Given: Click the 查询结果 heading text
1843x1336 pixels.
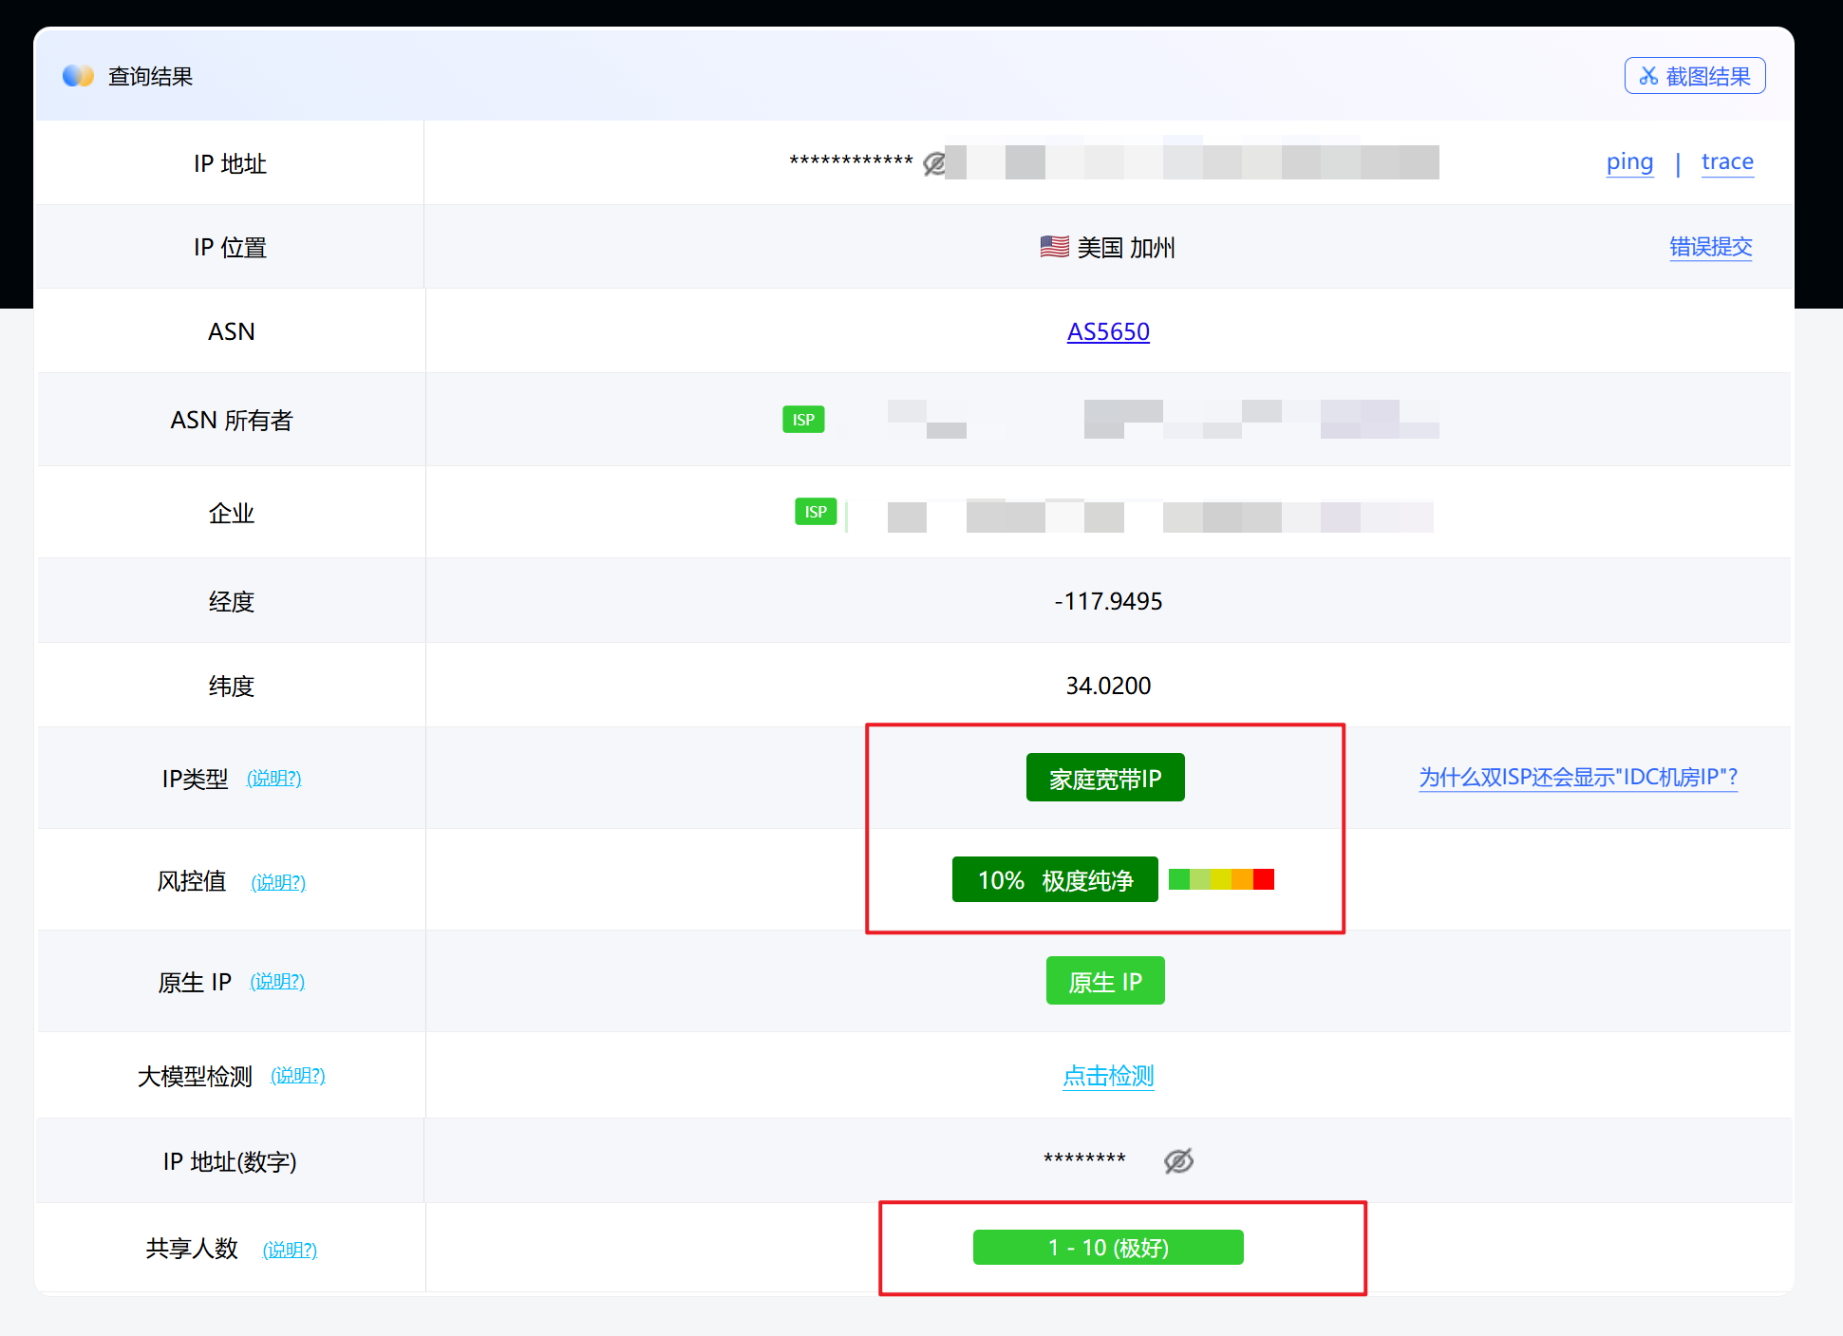Looking at the screenshot, I should pyautogui.click(x=150, y=76).
